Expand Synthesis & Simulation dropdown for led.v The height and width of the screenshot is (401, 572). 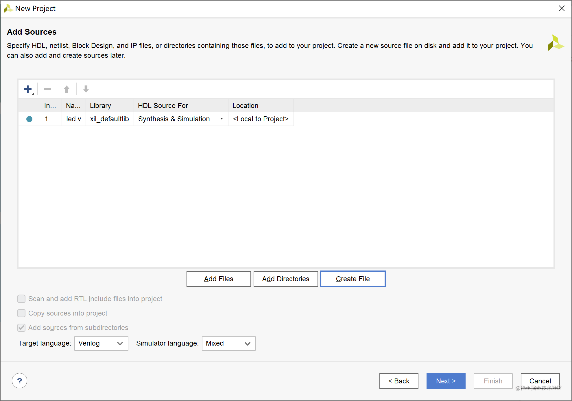click(221, 119)
